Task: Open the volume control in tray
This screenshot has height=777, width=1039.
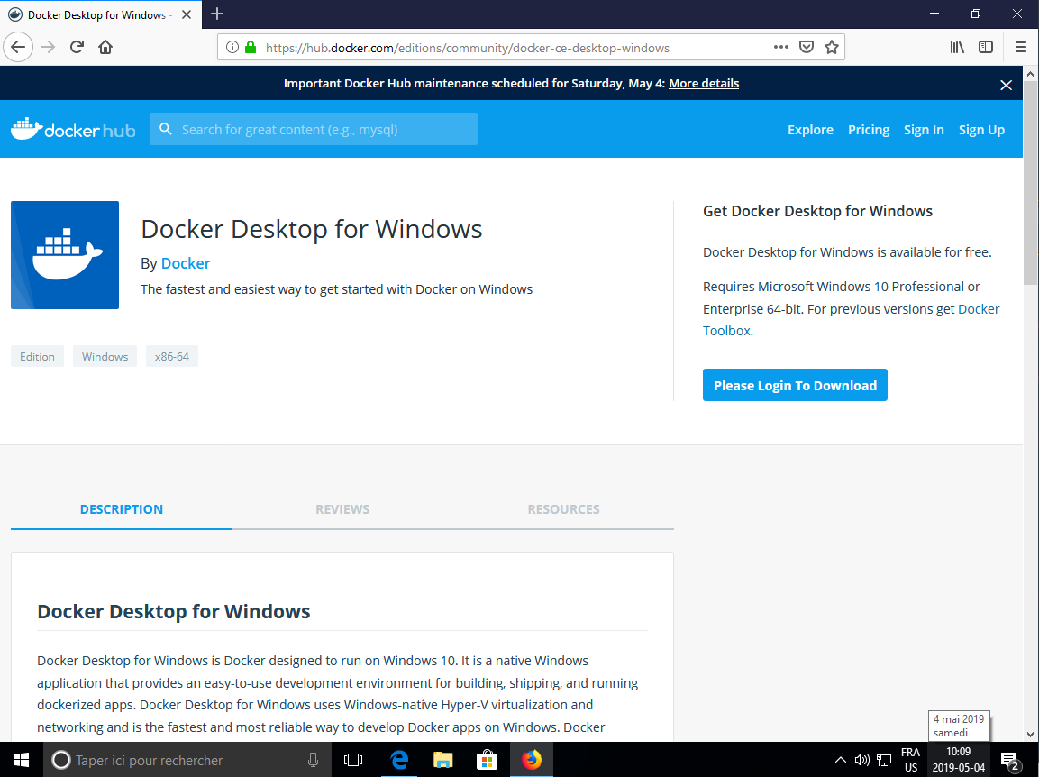Action: [x=862, y=760]
